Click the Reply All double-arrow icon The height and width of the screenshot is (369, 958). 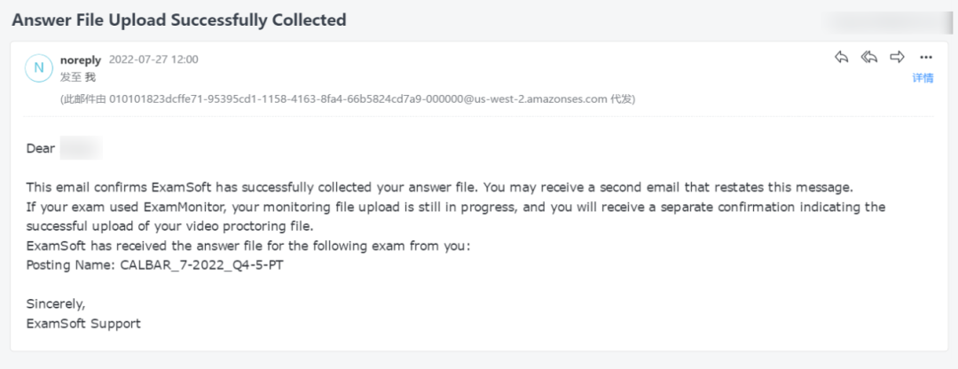click(x=868, y=58)
